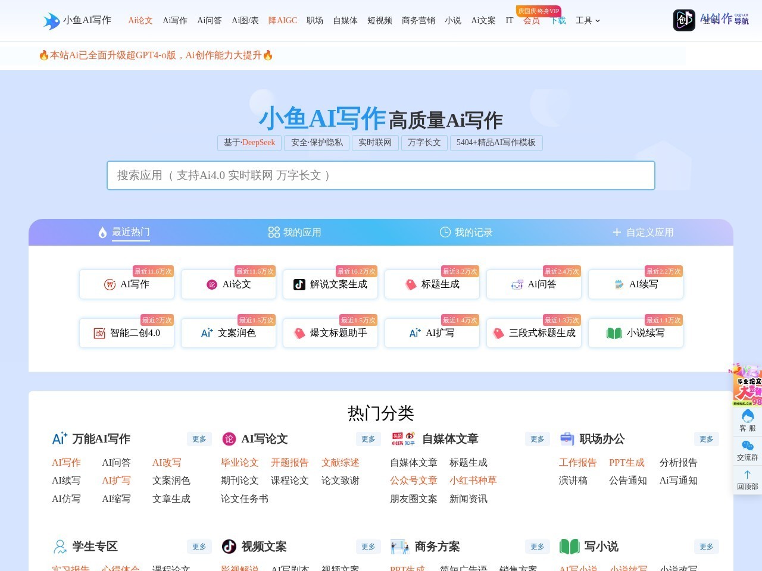Open the 工作报告 link
The width and height of the screenshot is (762, 571).
578,463
